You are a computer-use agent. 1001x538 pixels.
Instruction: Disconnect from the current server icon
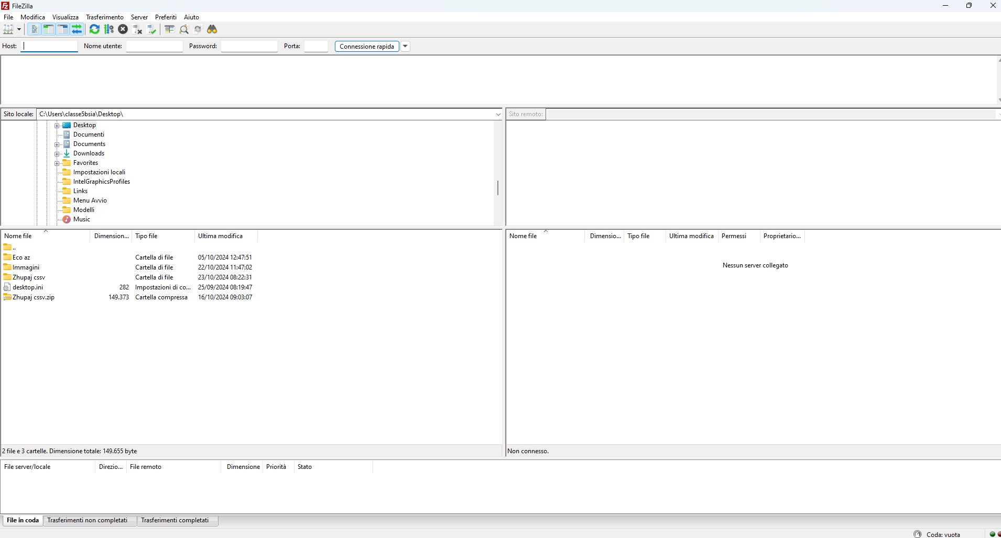click(137, 29)
